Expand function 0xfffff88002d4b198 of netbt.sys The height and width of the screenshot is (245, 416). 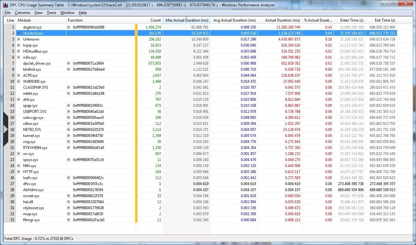69,93
